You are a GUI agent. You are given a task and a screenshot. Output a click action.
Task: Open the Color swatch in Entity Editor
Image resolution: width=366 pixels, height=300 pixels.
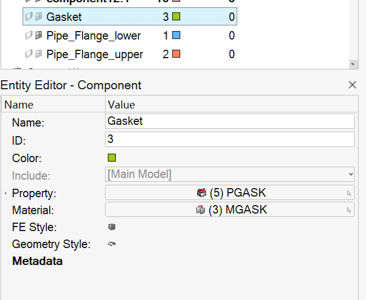[x=112, y=158]
